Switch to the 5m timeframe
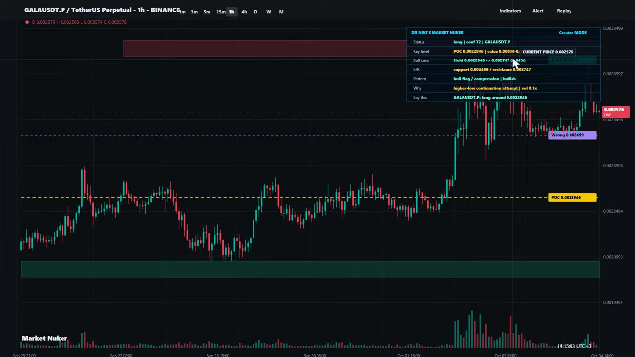Screen dimensions: 635x357 (x=207, y=12)
